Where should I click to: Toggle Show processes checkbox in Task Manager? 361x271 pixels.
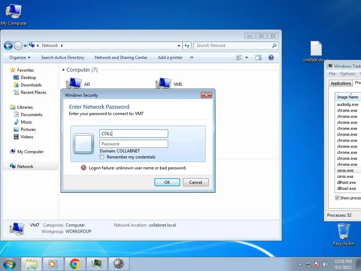(x=337, y=198)
